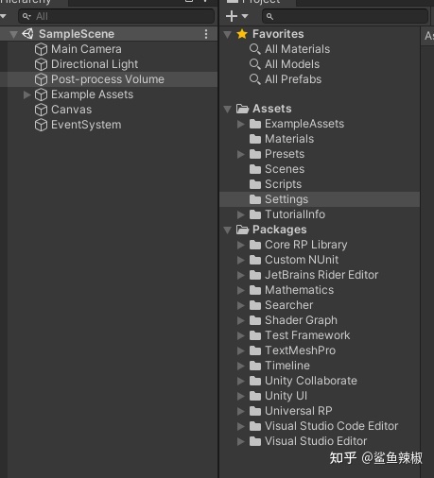The image size is (434, 478).
Task: Select Main Camera in Hierarchy
Action: (86, 49)
